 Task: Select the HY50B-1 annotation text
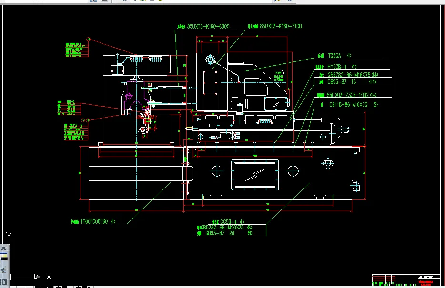[x=337, y=67]
